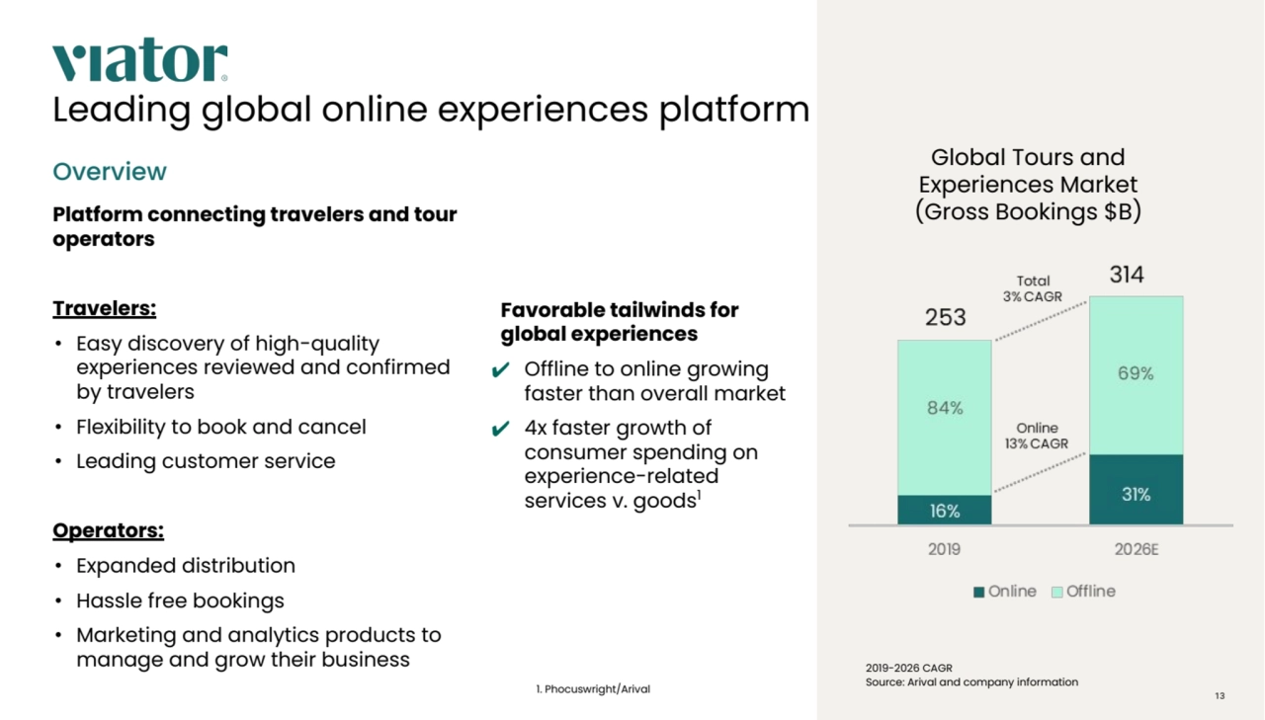
Task: Click the 'Offline' legend label
Action: pos(1091,592)
